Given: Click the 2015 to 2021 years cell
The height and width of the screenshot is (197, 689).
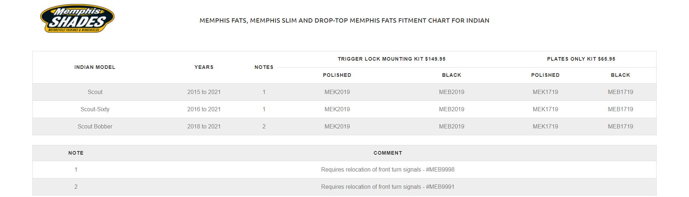Looking at the screenshot, I should pyautogui.click(x=204, y=92).
